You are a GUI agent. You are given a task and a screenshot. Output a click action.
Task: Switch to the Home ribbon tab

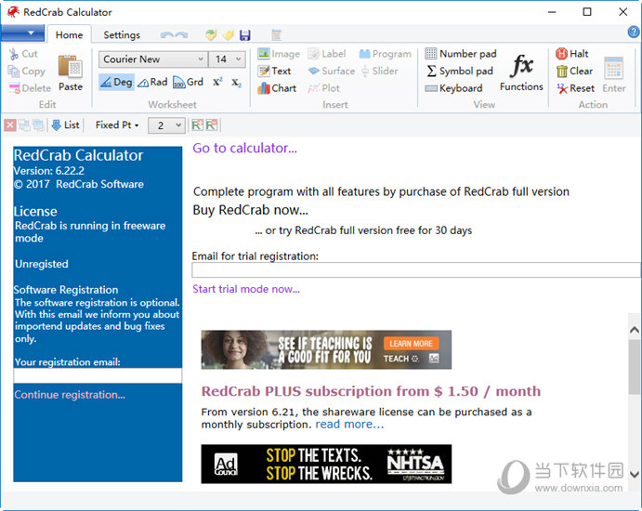pos(69,34)
